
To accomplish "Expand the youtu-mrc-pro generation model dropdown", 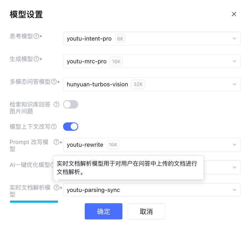I will [x=152, y=61].
